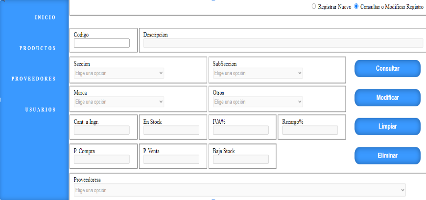Open the Proveedoress dropdown
This screenshot has height=200, width=426.
coord(240,190)
